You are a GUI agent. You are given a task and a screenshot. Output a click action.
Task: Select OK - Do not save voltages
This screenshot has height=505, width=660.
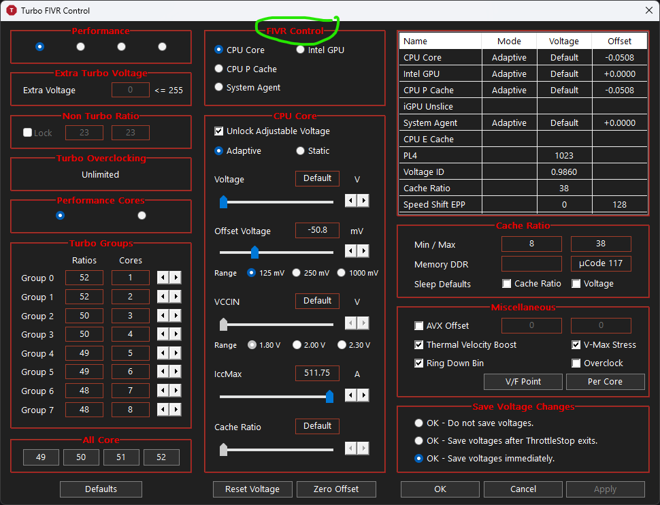pyautogui.click(x=419, y=423)
